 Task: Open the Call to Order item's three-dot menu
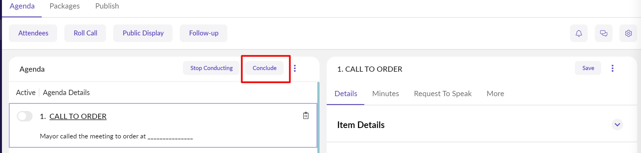[612, 68]
